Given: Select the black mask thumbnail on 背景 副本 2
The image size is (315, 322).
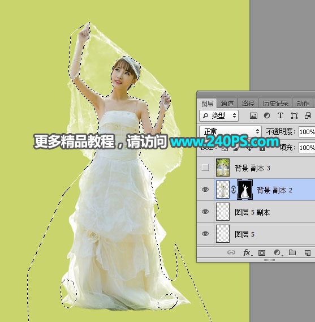Looking at the screenshot, I should 245,190.
